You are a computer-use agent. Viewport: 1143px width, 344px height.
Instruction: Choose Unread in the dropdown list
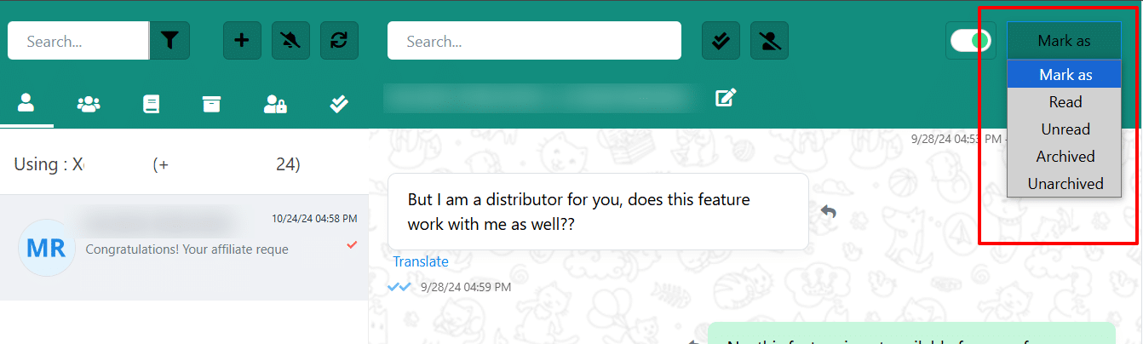click(x=1065, y=129)
